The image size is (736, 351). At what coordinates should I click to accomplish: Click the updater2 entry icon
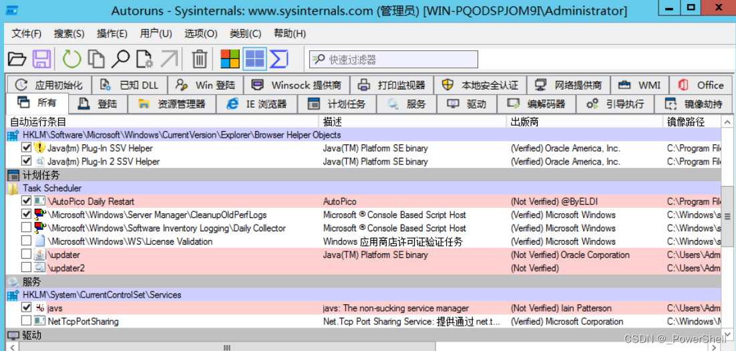39,268
